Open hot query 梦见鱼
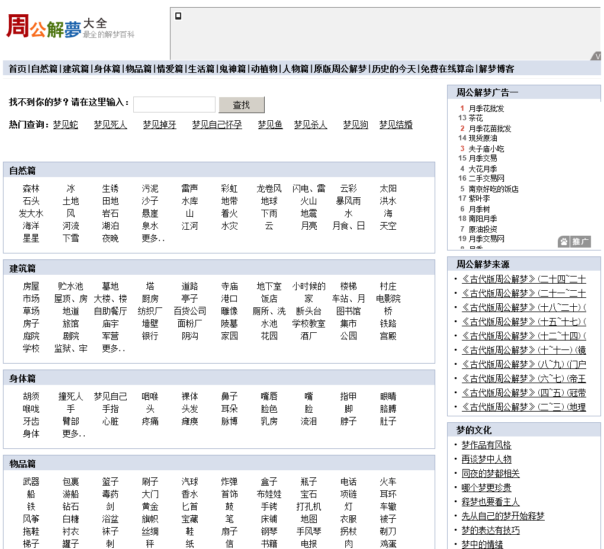Screen dimensions: 604x549 [x=270, y=125]
